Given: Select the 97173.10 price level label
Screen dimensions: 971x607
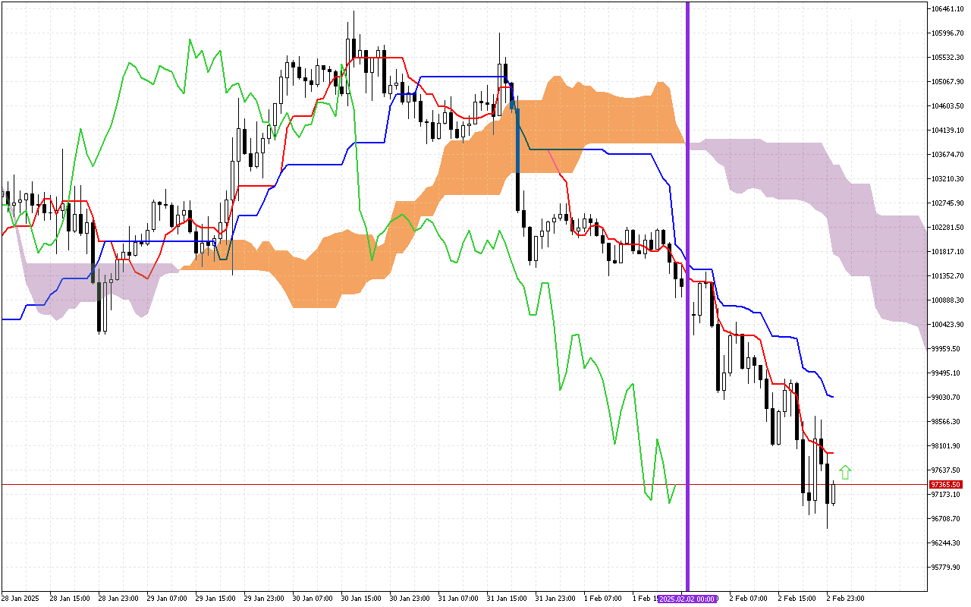Looking at the screenshot, I should coord(946,495).
